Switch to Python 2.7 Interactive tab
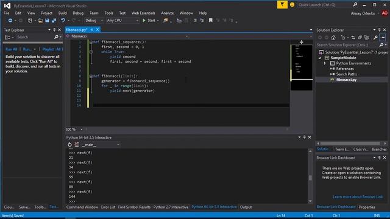The width and height of the screenshot is (390, 219). [171, 207]
